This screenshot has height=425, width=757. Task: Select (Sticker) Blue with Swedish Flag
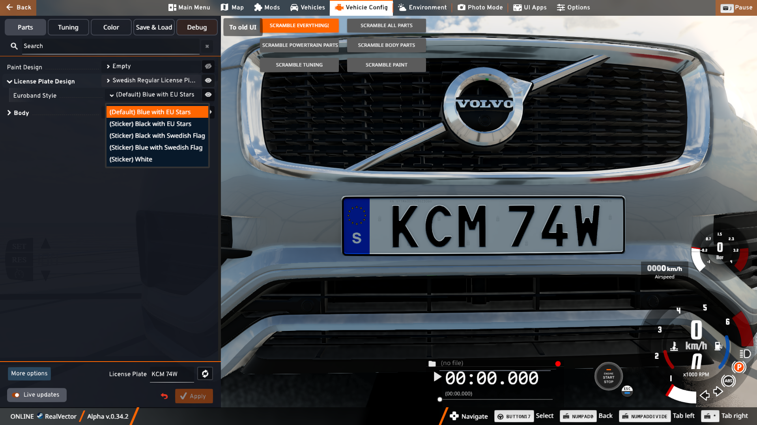pos(157,147)
